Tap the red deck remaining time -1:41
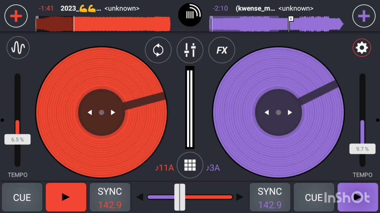Screen dimensions: 380x213 pyautogui.click(x=46, y=8)
